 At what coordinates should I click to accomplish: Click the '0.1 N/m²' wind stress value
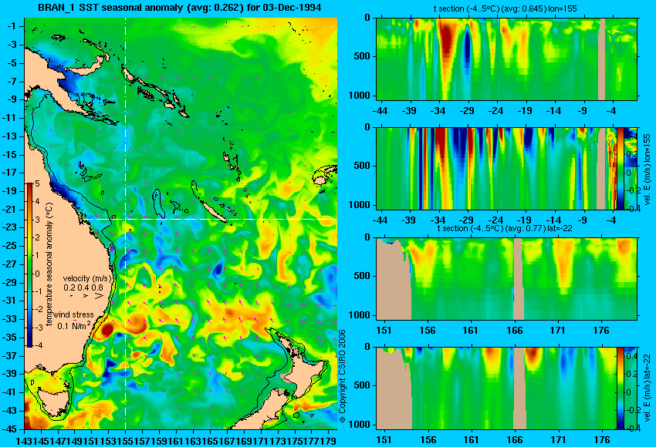point(74,325)
